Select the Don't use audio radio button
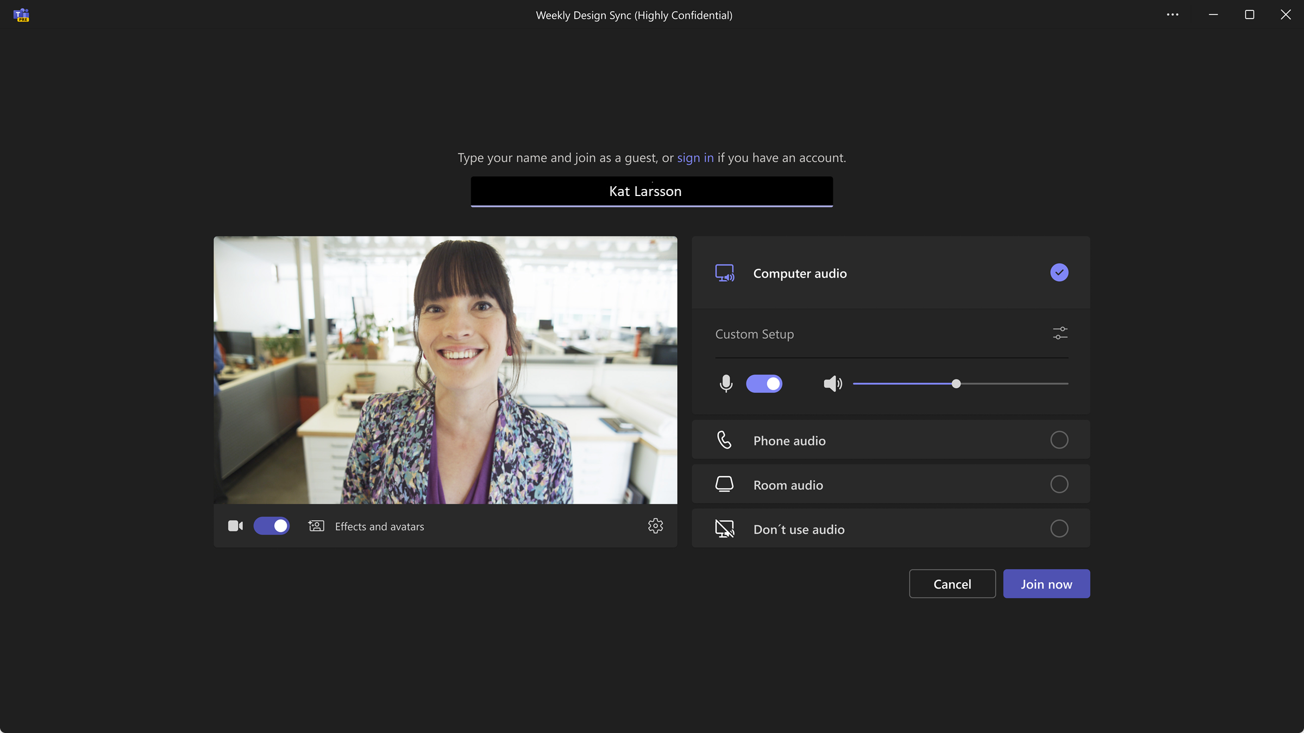The width and height of the screenshot is (1304, 733). tap(1059, 528)
